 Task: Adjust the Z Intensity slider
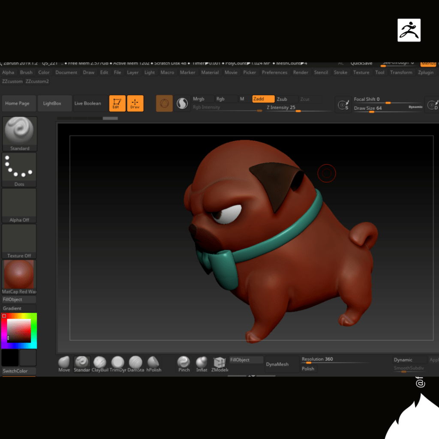pos(298,111)
